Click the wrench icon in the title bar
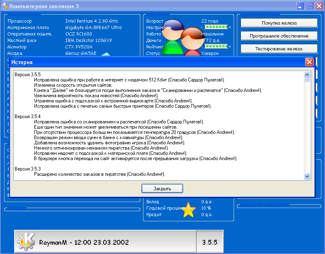The height and width of the screenshot is (254, 325). (4, 6)
